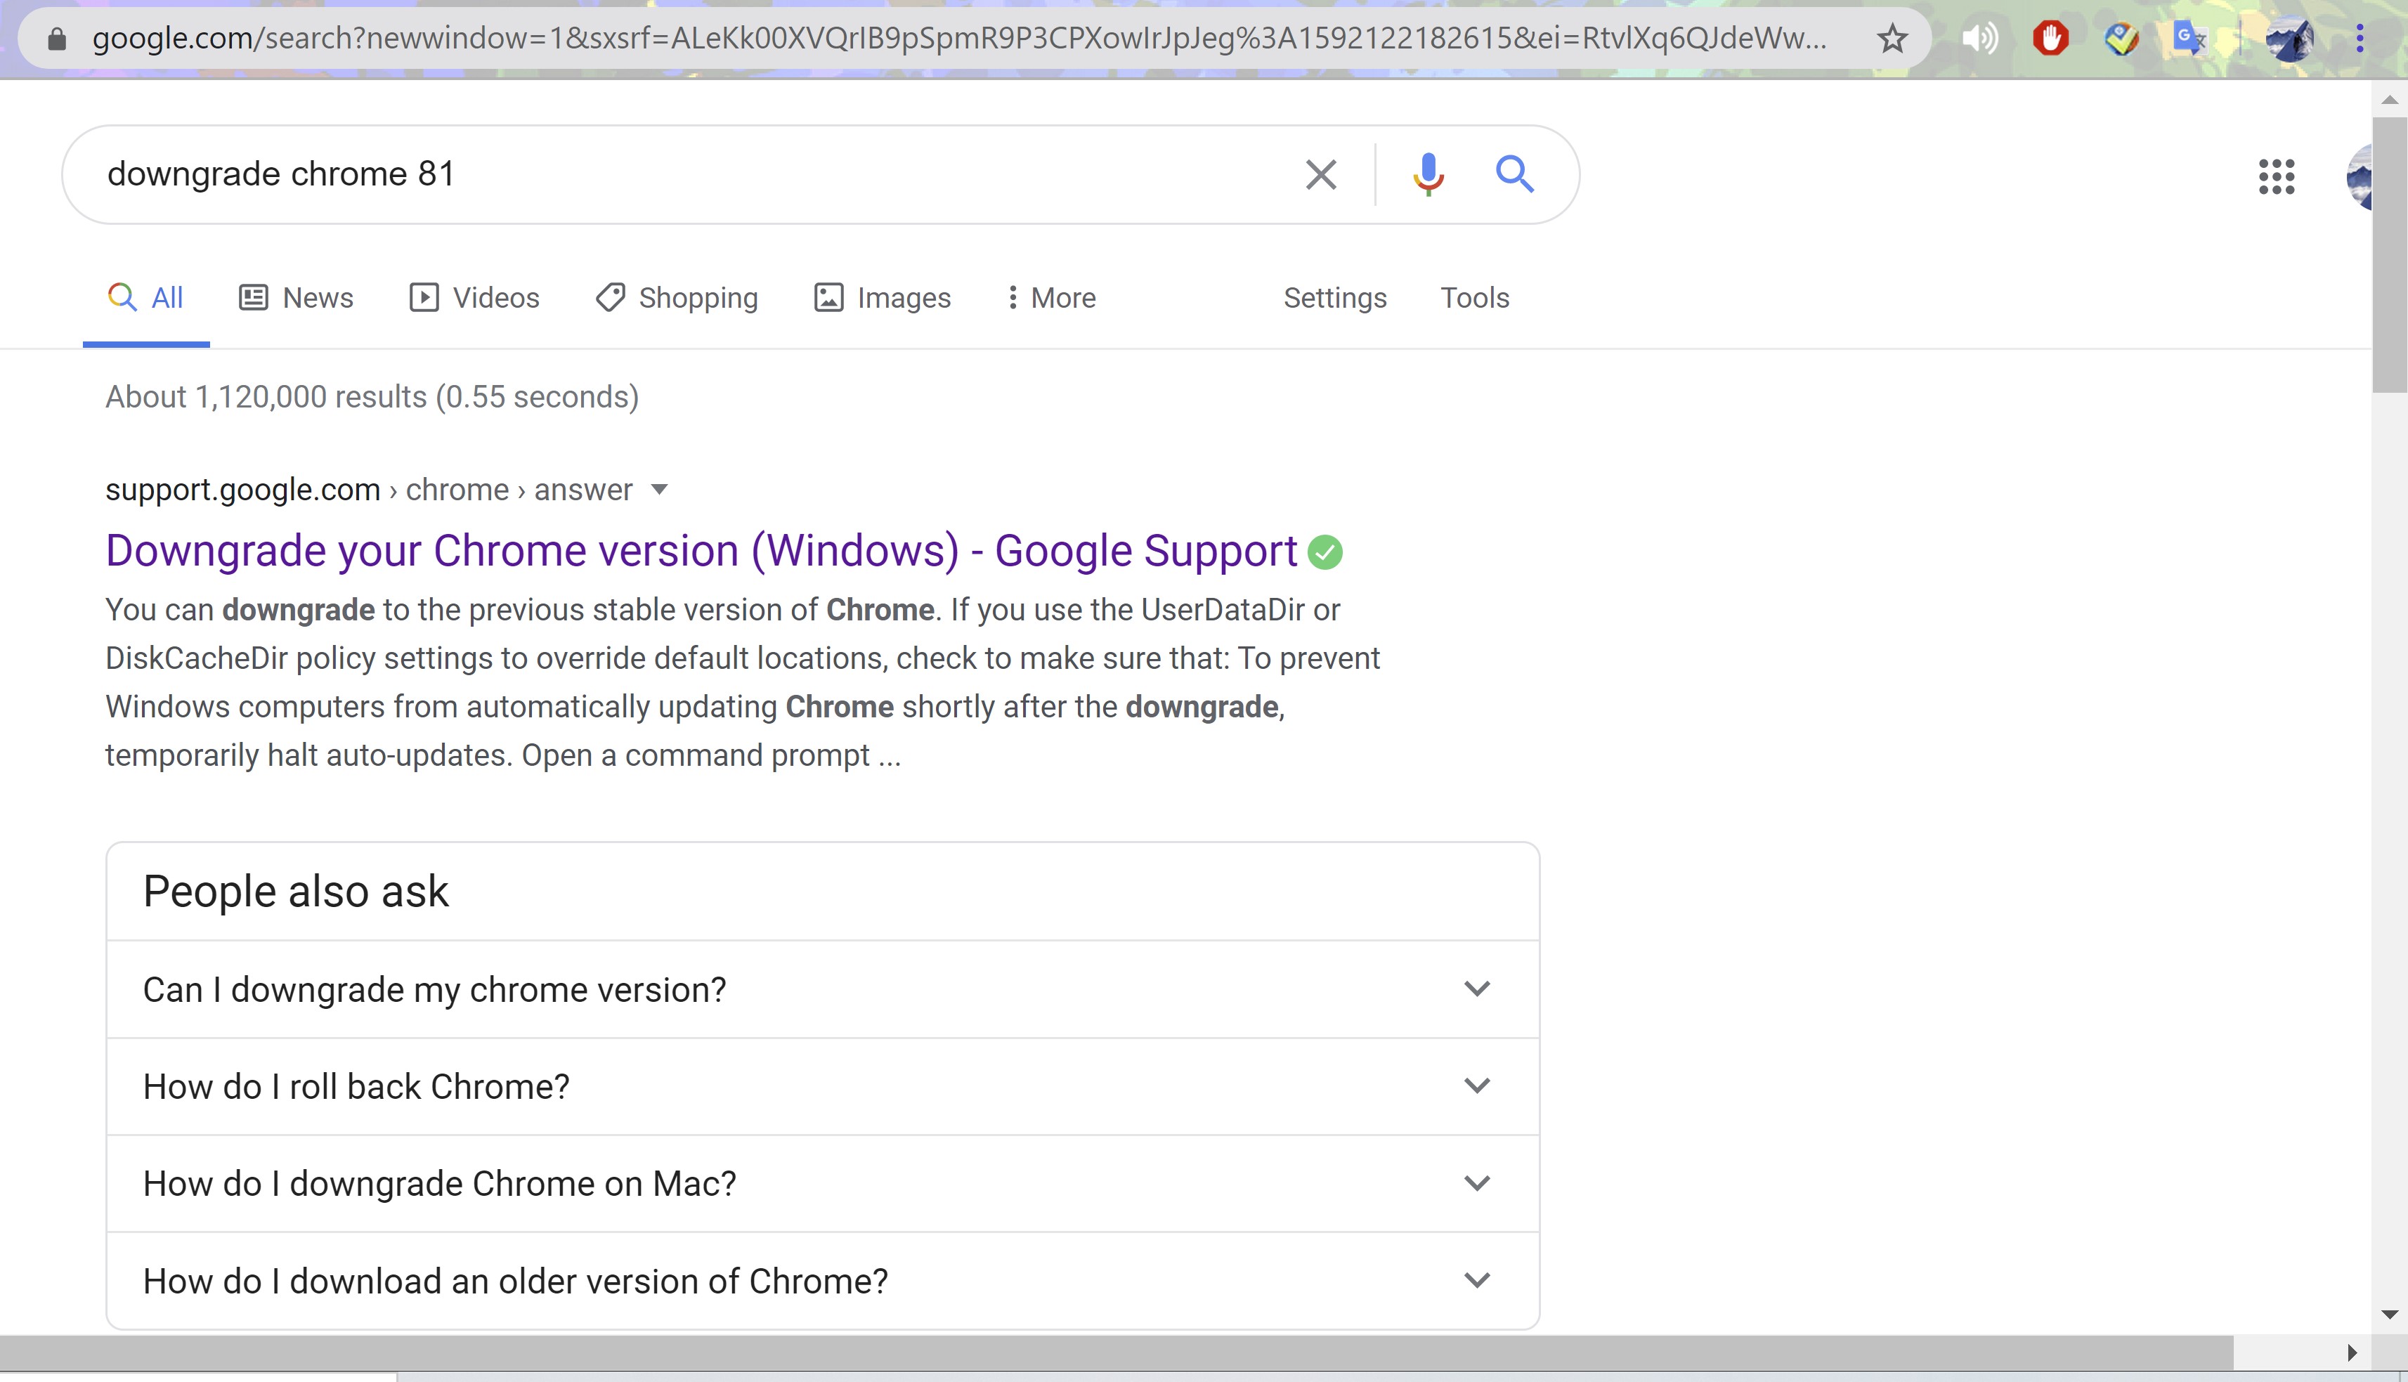Click the More search categories option
Screen dimensions: 2408x1382
pyautogui.click(x=1062, y=298)
